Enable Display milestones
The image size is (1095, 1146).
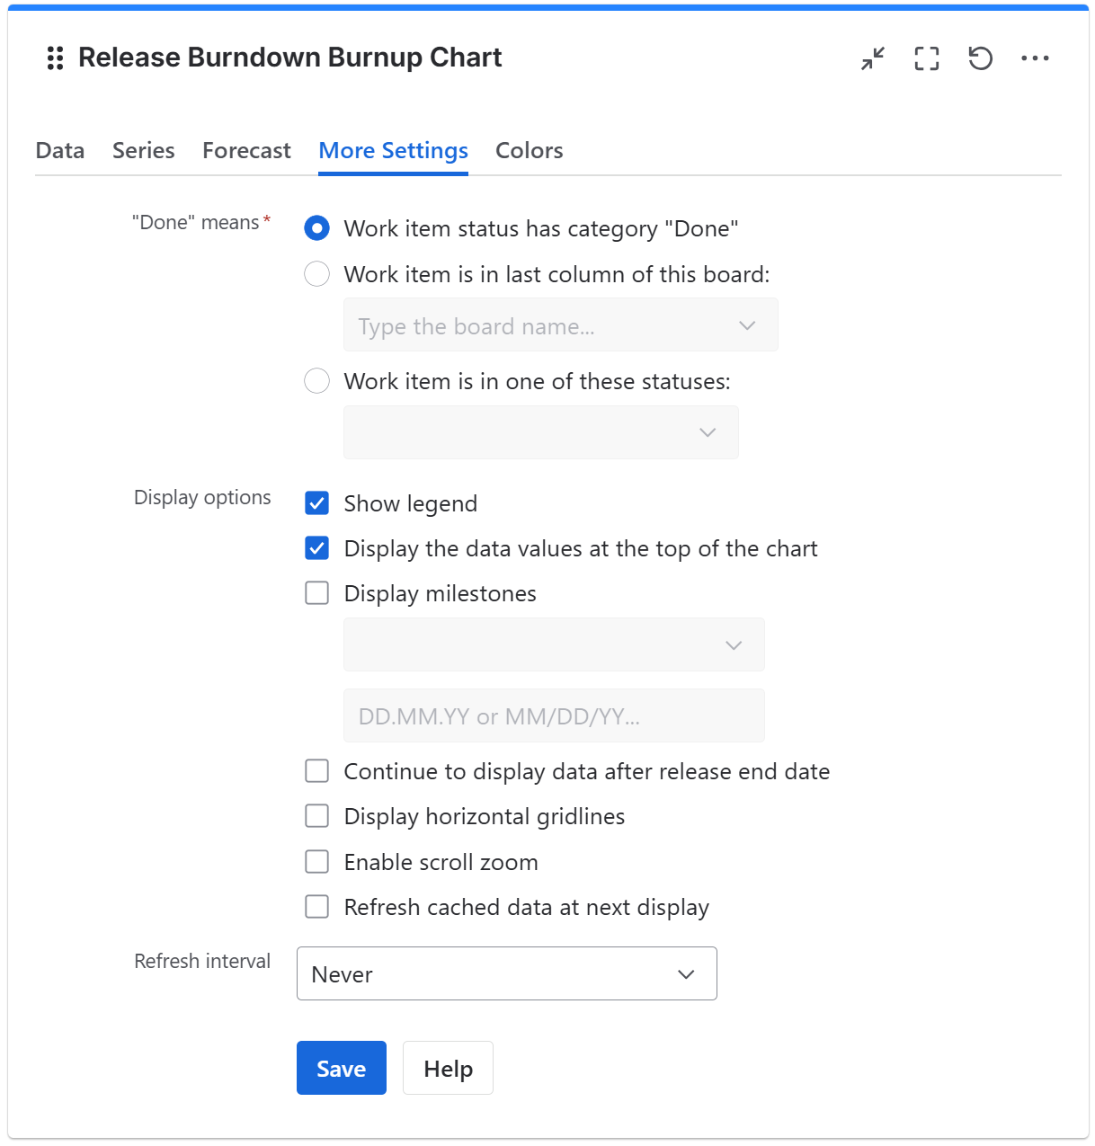coord(316,592)
